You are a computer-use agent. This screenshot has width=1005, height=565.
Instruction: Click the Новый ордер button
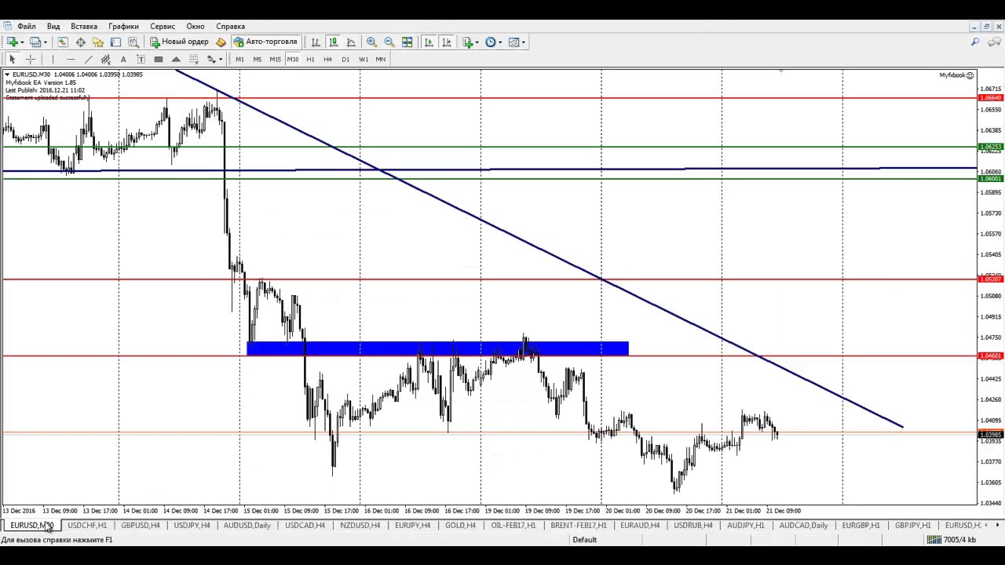pyautogui.click(x=180, y=42)
